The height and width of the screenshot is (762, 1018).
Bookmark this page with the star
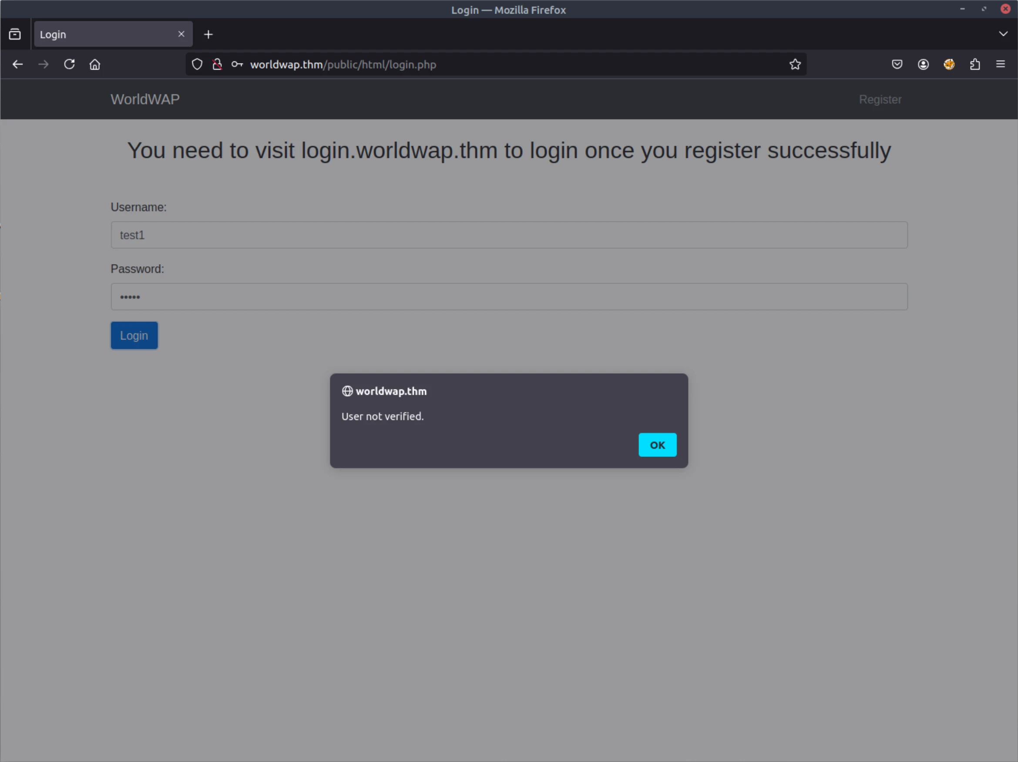point(795,64)
